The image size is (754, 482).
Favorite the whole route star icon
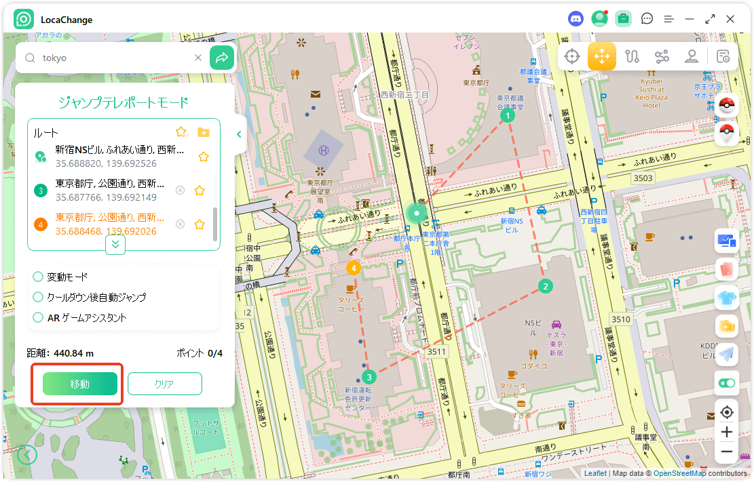(181, 132)
